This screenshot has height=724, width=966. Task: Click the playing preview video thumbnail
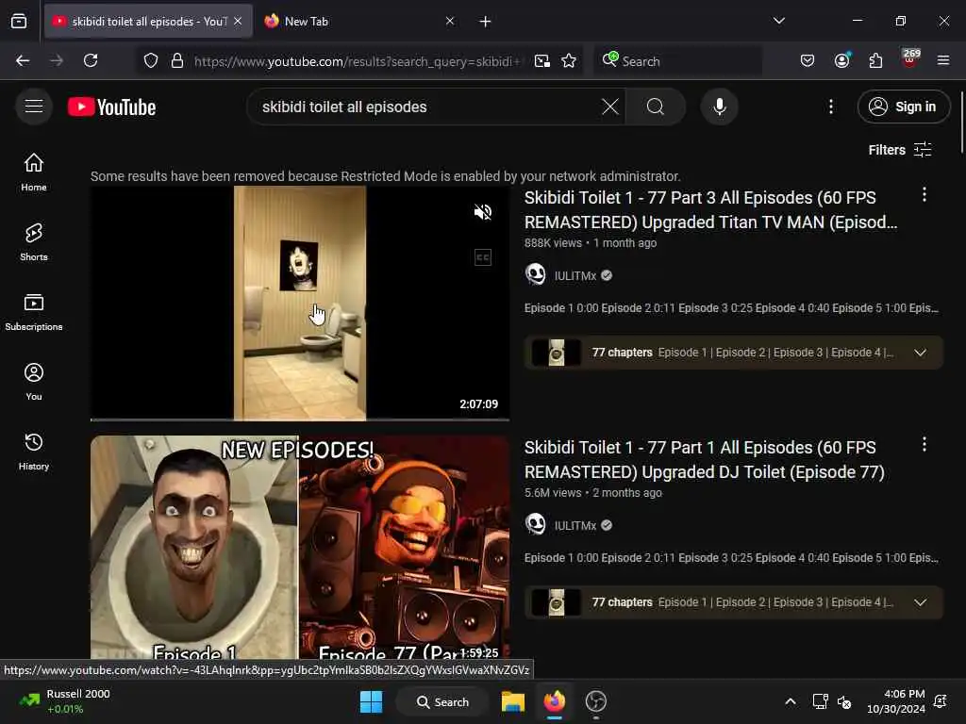tap(299, 303)
